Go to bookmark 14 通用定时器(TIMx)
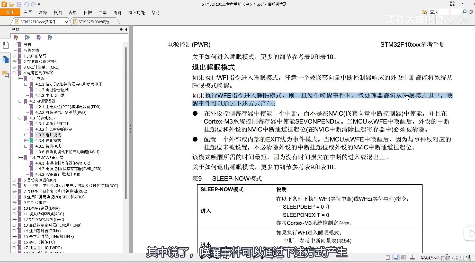475x263 pixels. [x=42, y=231]
